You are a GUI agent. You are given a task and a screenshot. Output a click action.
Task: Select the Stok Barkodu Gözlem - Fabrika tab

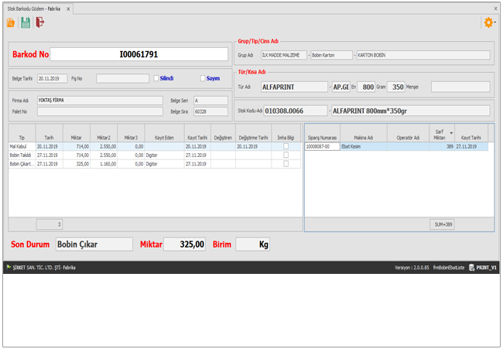pos(33,9)
